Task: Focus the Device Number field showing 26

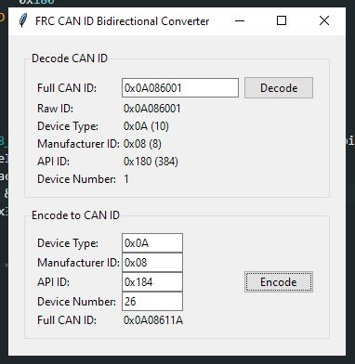Action: tap(152, 301)
